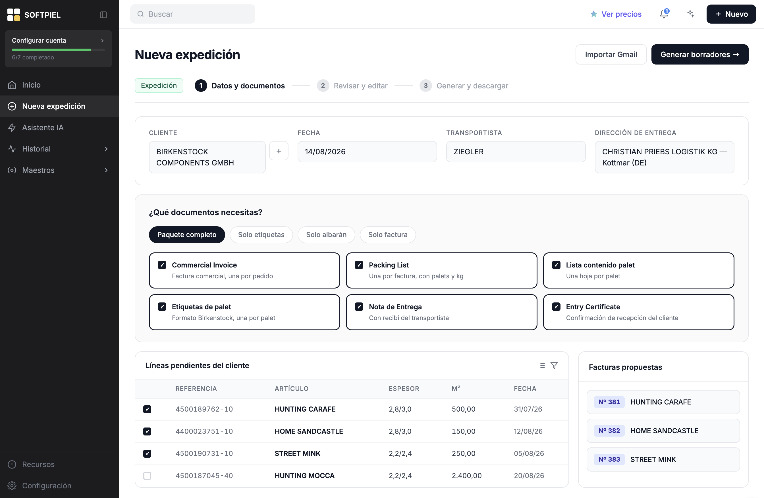The width and height of the screenshot is (764, 498).
Task: Open the Transportista field showing ZIEGLER
Action: [x=516, y=152]
